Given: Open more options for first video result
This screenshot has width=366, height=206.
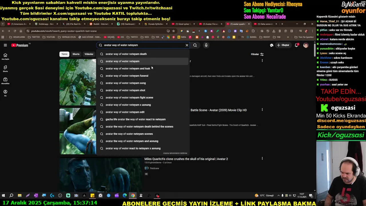Looking at the screenshot, I should tap(262, 61).
